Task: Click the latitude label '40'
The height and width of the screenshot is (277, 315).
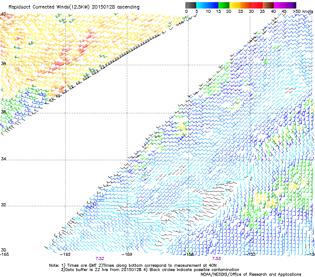Action: (3, 14)
